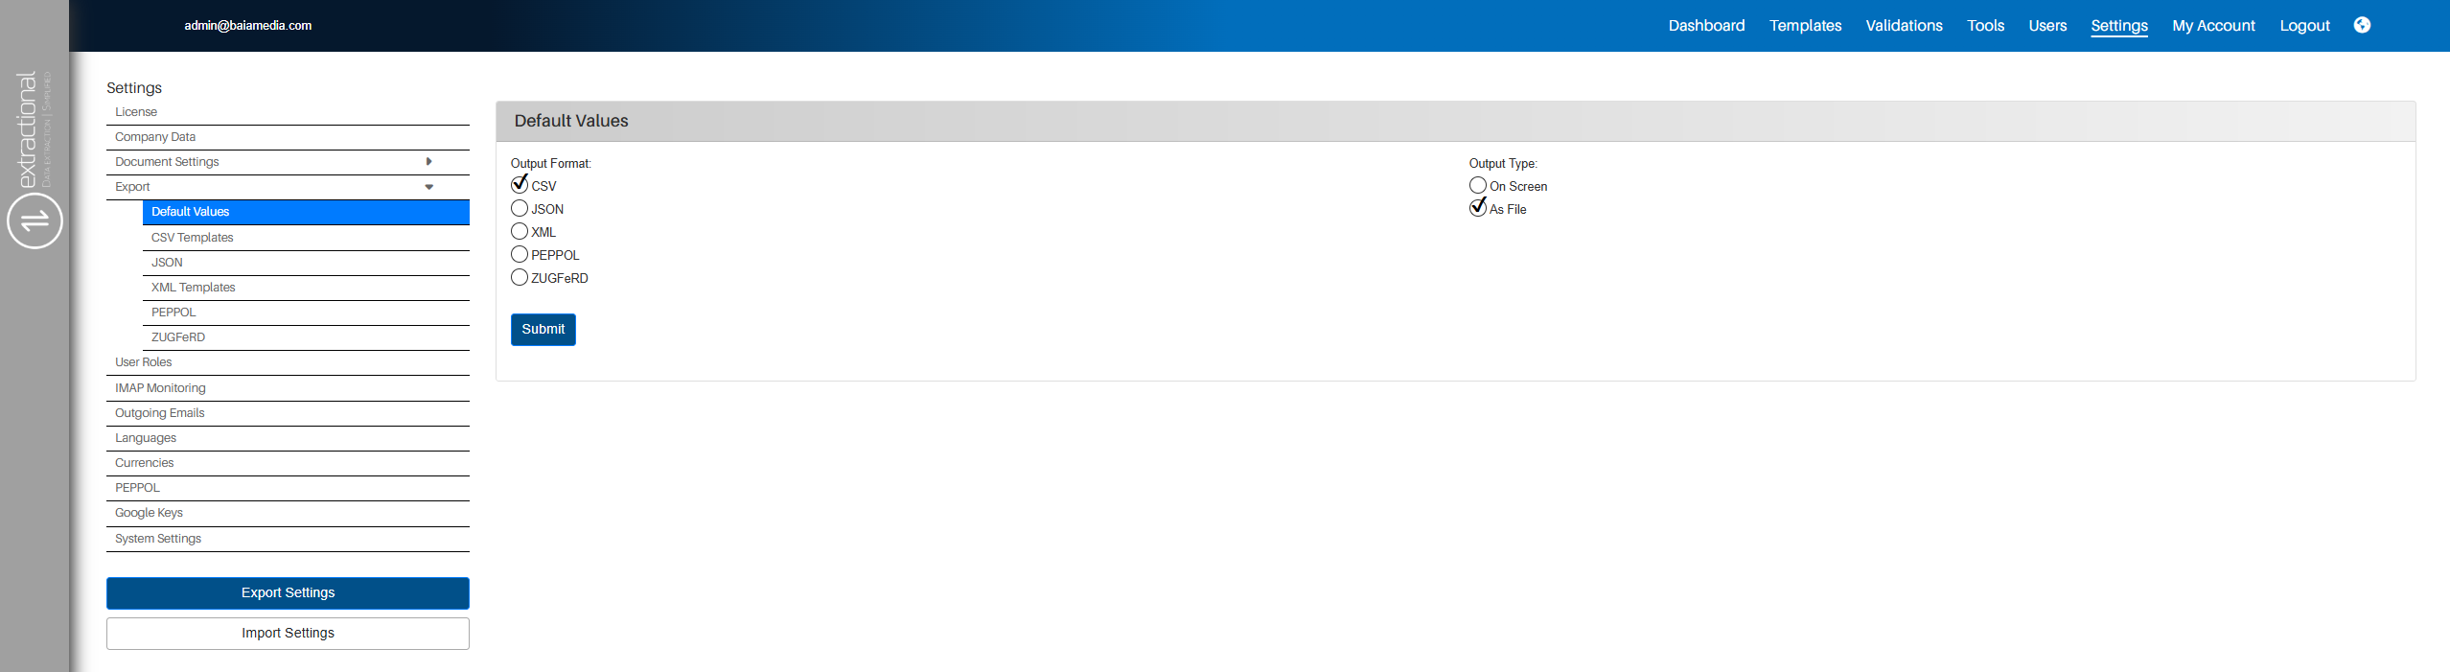Select the XML output format option
Viewport: 2450px width, 672px height.
click(520, 232)
